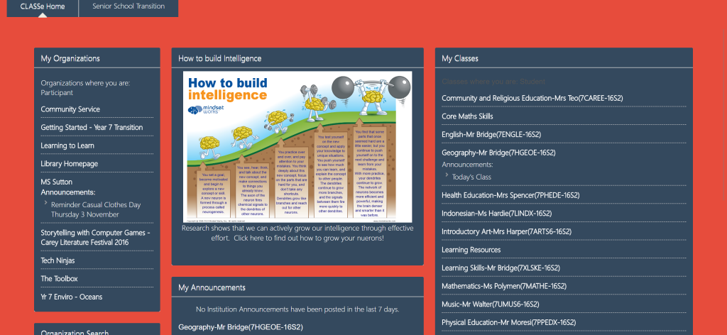Click the 'Research shows that we can' link text
Viewport: 727px width, 335px height.
click(x=297, y=233)
